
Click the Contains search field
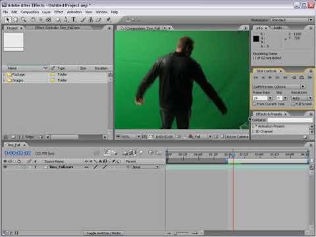pyautogui.click(x=290, y=120)
